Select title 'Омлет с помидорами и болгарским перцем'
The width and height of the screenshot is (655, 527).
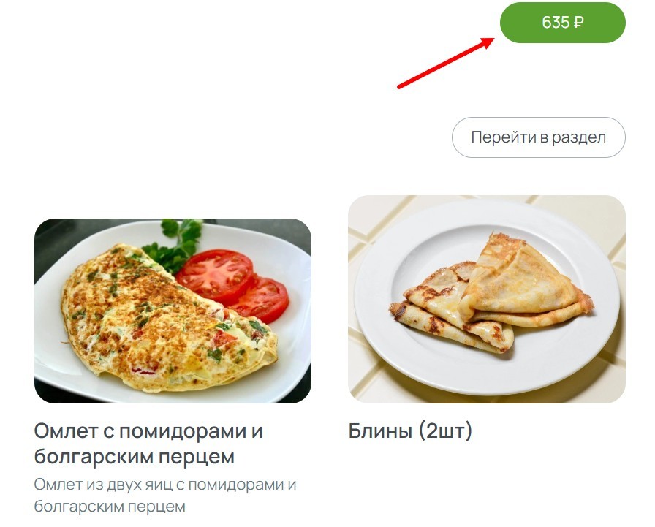click(x=148, y=444)
